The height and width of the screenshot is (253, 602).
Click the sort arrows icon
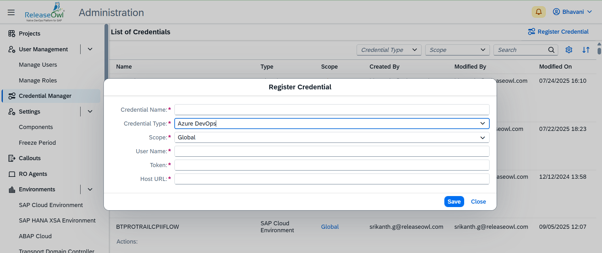[x=586, y=50]
